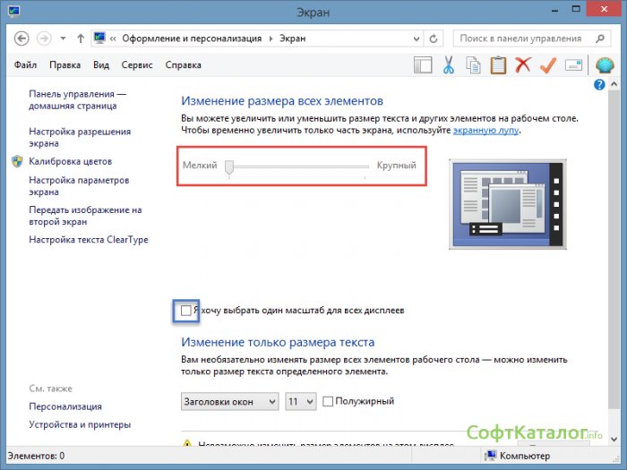The width and height of the screenshot is (627, 470).
Task: Open help with blue question mark icon
Action: tap(600, 84)
